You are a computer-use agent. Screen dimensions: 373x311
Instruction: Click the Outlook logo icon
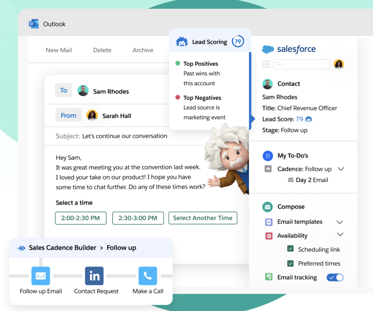point(34,24)
